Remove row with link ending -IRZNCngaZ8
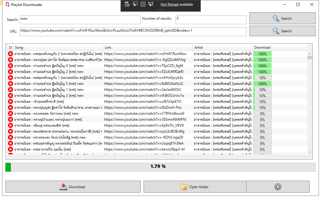 click(x=10, y=137)
